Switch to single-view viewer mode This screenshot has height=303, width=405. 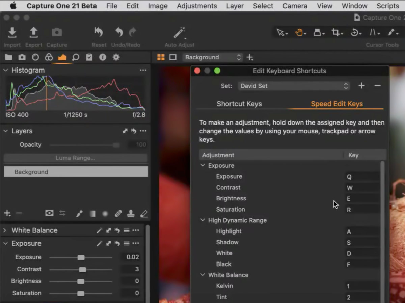coord(173,57)
